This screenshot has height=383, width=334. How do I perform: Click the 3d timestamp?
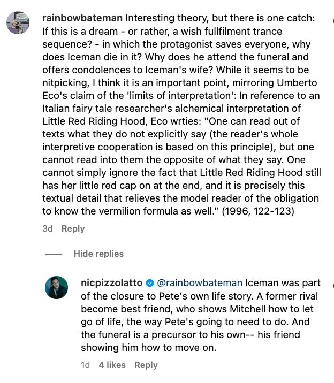[x=47, y=228]
